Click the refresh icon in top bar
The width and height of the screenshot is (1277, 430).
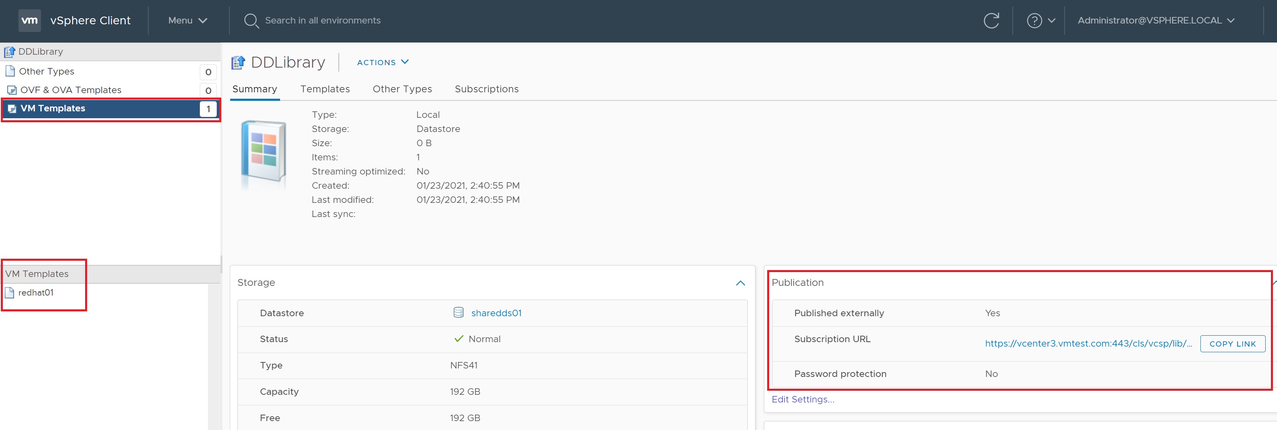[991, 20]
